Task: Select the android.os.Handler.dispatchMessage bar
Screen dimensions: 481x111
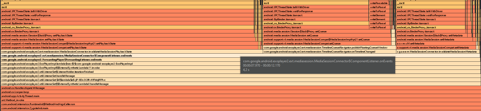Action: pyautogui.click(x=240, y=88)
